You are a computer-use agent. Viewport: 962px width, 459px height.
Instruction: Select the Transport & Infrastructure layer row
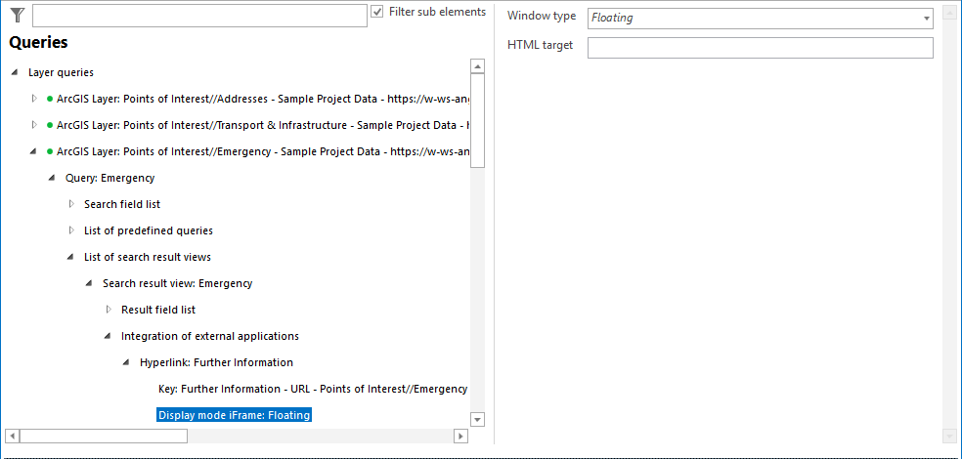click(263, 125)
